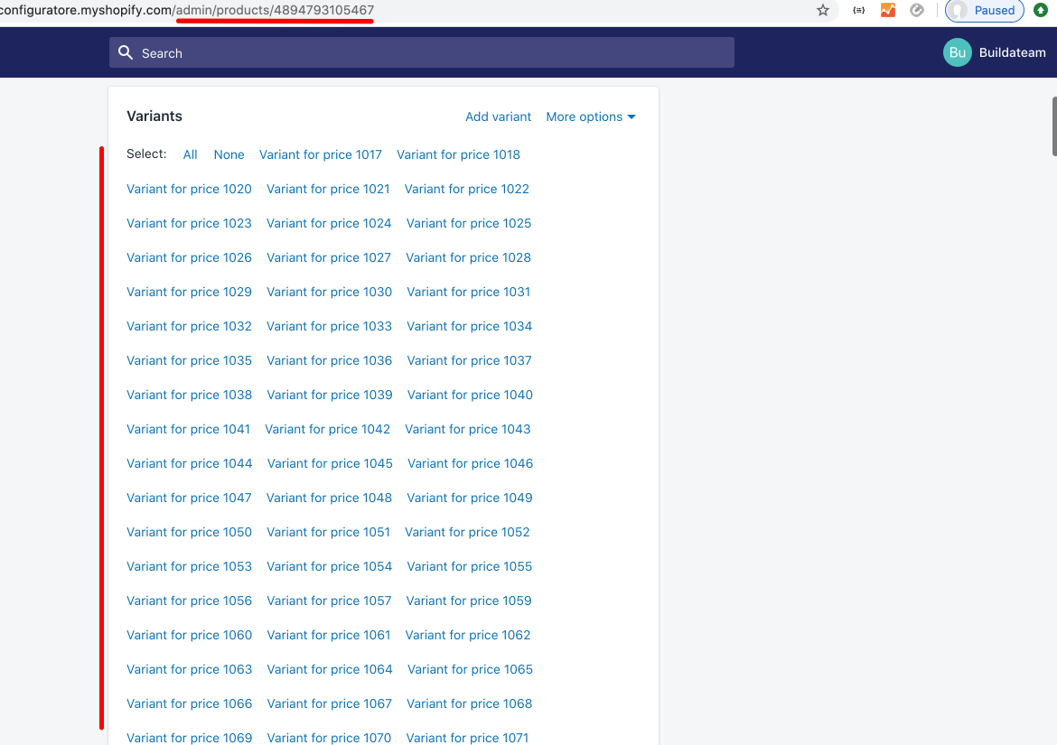
Task: Click the page's vertical scrollbar thumb
Action: [1053, 126]
